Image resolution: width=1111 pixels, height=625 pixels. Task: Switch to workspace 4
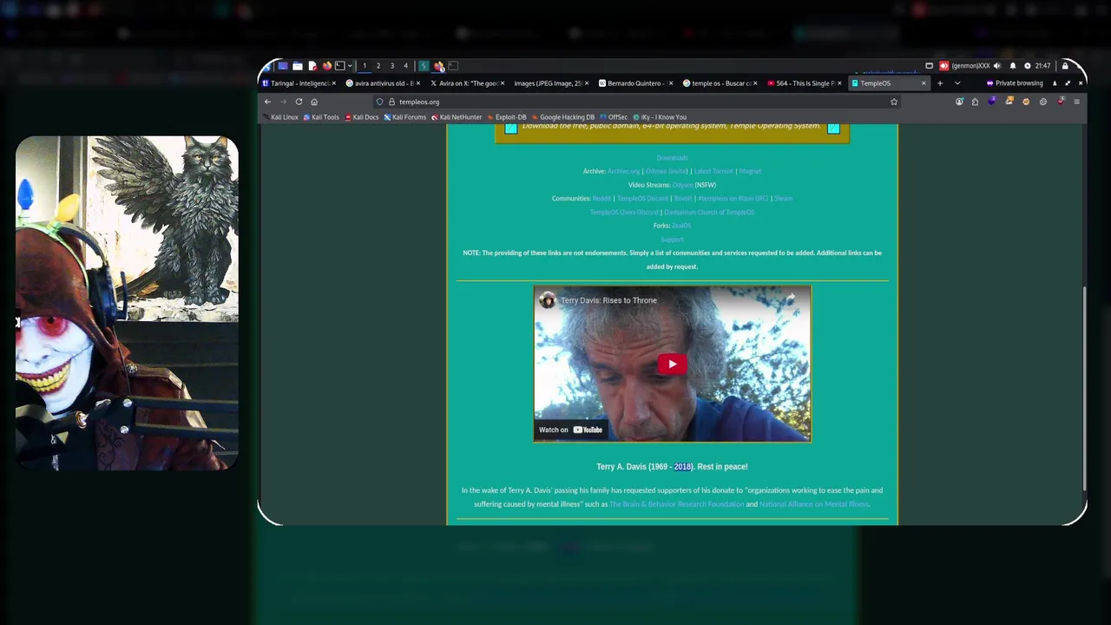click(405, 66)
